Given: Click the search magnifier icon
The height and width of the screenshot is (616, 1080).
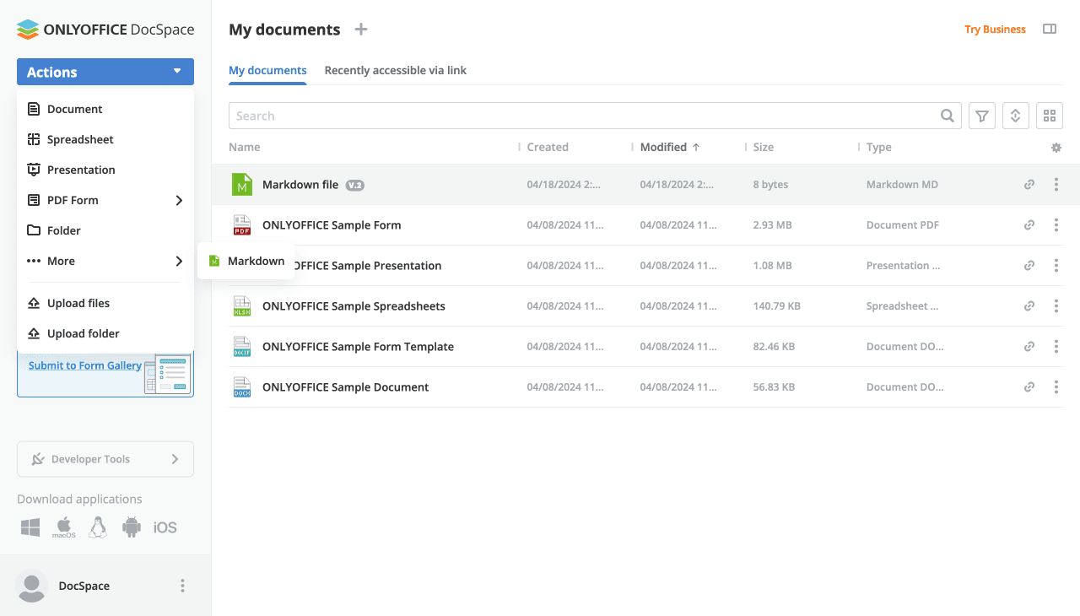Looking at the screenshot, I should pos(948,116).
